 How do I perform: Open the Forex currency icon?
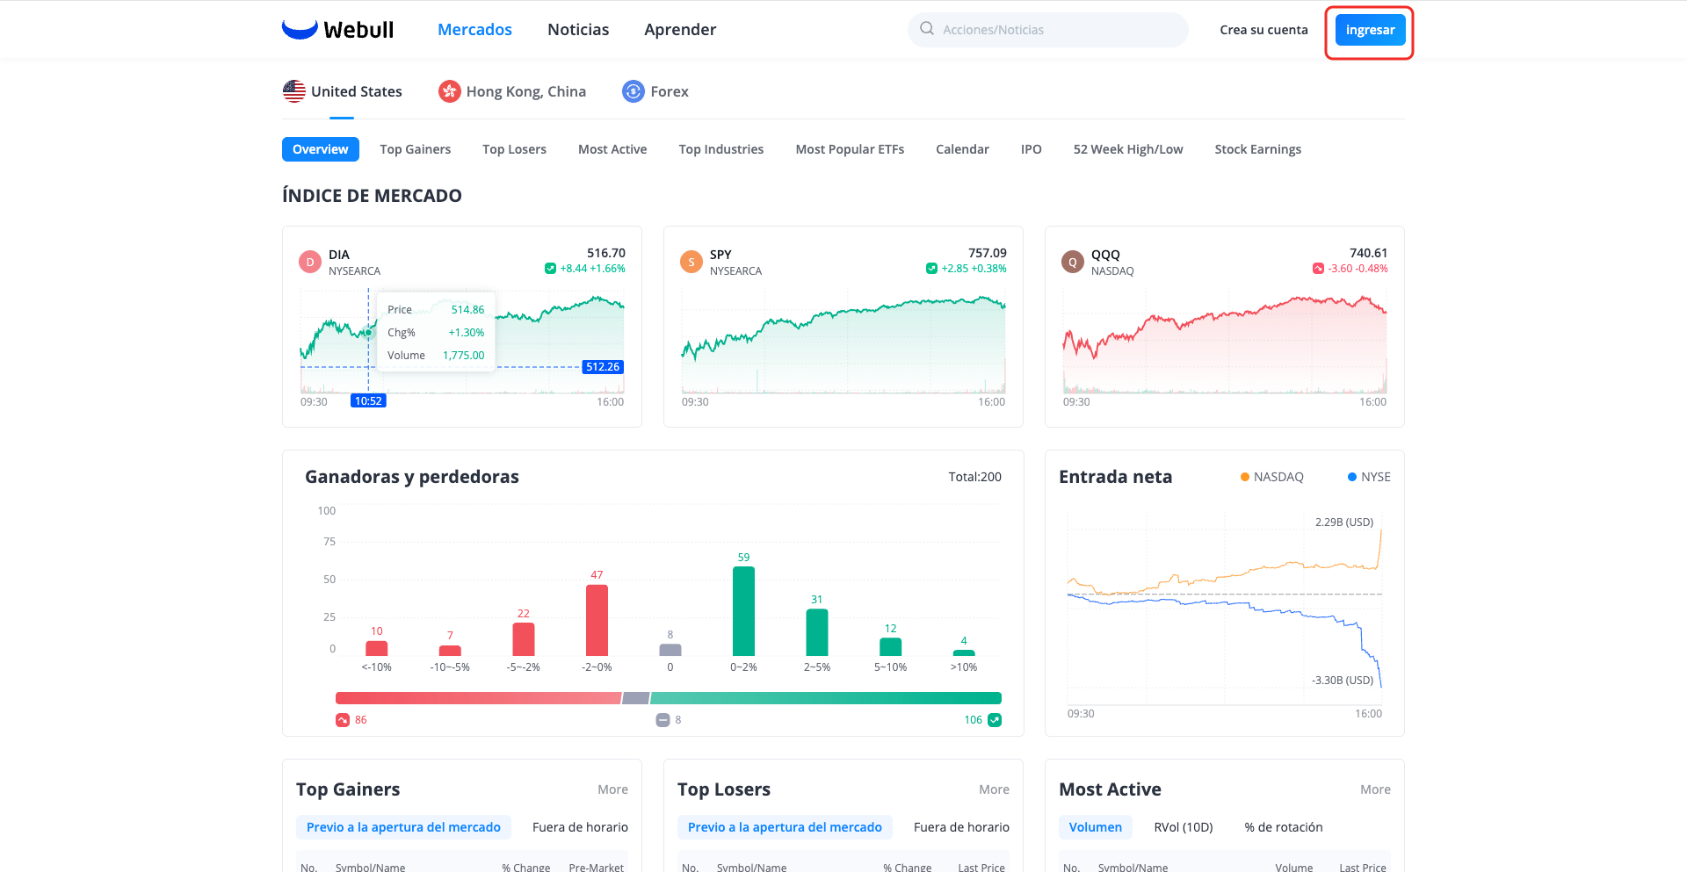(634, 91)
